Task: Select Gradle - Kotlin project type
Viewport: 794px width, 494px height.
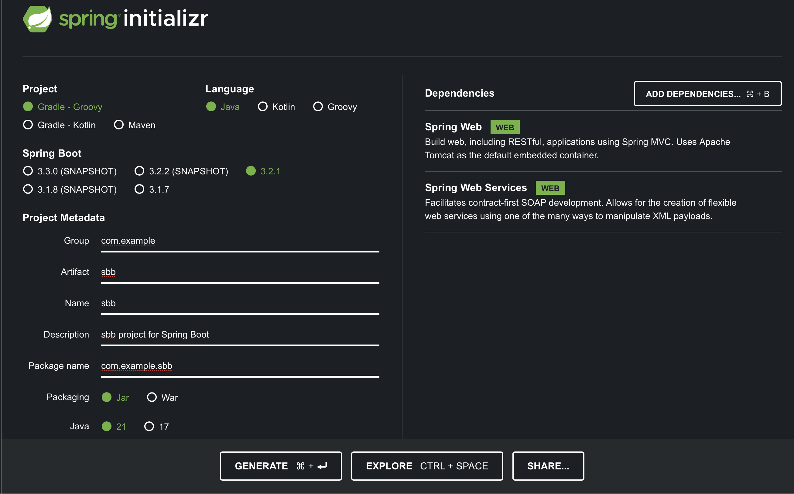Action: coord(60,125)
